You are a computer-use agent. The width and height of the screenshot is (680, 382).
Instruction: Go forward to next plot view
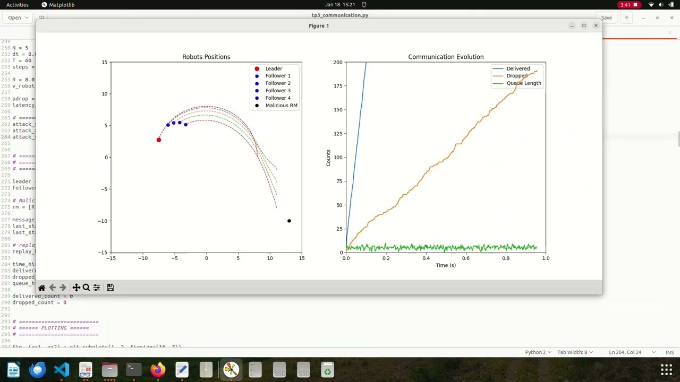63,288
